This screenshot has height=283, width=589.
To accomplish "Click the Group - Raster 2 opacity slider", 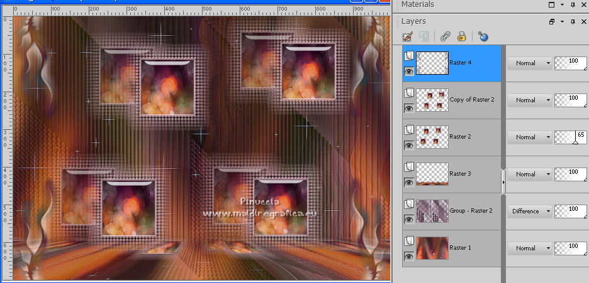I will pos(571,211).
